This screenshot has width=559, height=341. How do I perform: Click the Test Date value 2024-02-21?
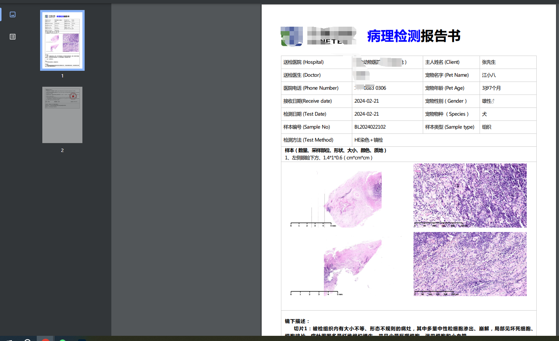click(367, 114)
